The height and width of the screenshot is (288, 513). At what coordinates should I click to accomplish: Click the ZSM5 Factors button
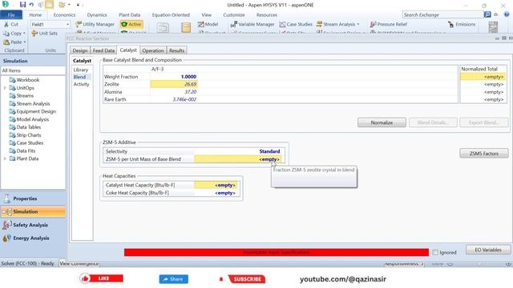[x=484, y=153]
